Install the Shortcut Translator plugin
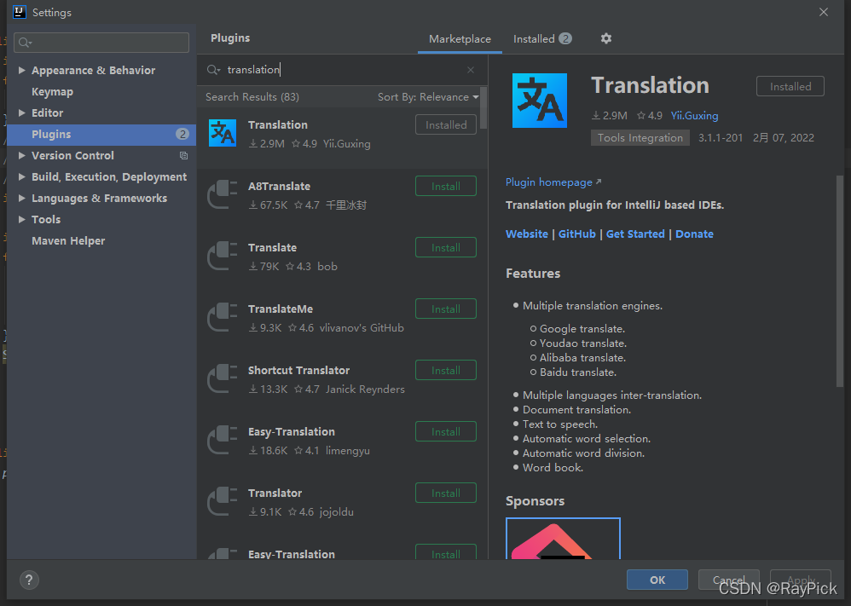This screenshot has width=851, height=606. click(x=446, y=370)
